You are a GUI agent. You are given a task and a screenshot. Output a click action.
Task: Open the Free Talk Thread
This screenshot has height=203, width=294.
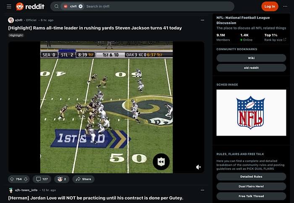click(x=251, y=196)
